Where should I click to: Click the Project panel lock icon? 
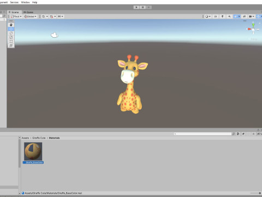click(258, 130)
